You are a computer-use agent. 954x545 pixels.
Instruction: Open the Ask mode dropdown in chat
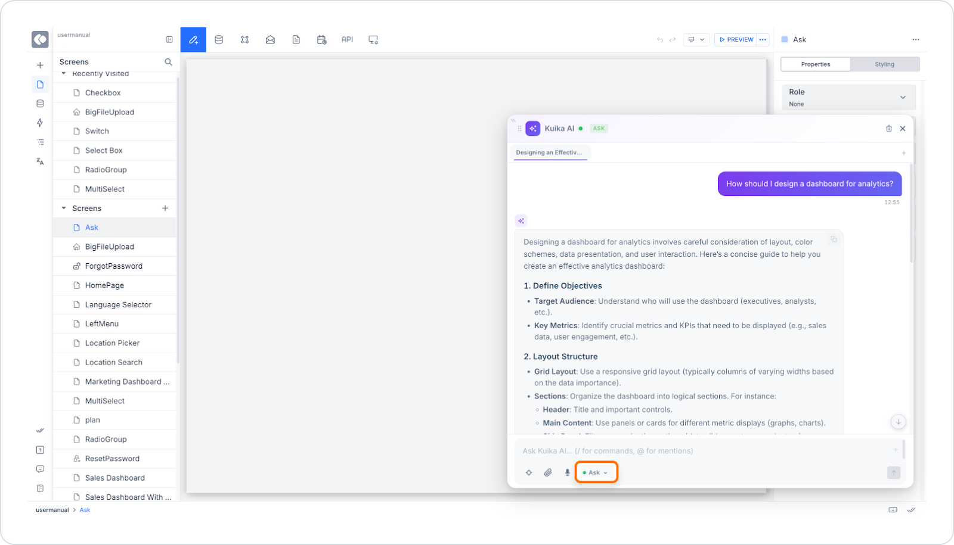pyautogui.click(x=596, y=472)
